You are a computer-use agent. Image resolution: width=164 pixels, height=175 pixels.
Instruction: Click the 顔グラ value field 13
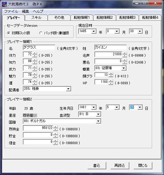pos(101,75)
